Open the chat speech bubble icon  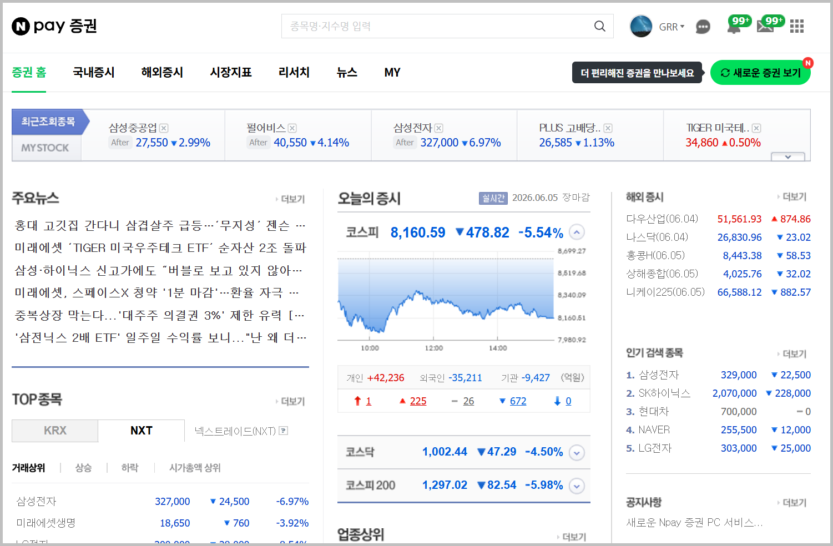(x=703, y=27)
